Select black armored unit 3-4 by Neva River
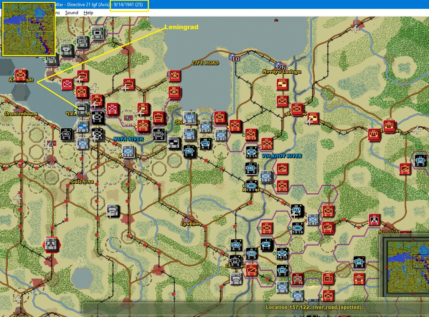Image resolution: width=429 pixels, height=317 pixels. coord(159,134)
